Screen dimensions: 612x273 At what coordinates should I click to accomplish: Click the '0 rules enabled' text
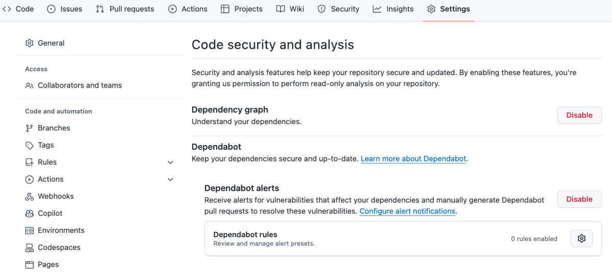pos(534,238)
